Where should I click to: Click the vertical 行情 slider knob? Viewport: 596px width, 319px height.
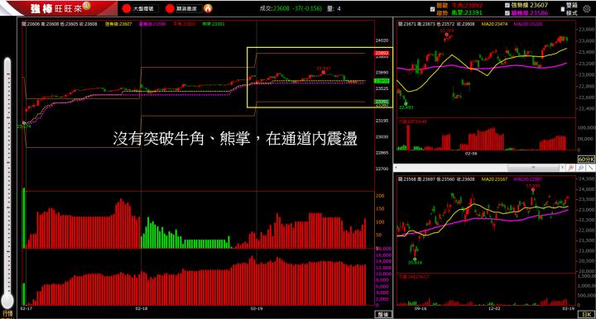(7, 301)
